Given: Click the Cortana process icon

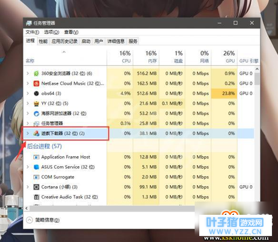Looking at the screenshot, I should [x=36, y=187].
